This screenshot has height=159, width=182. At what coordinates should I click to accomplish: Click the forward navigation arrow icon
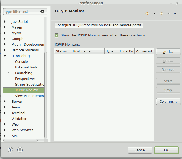(161, 13)
